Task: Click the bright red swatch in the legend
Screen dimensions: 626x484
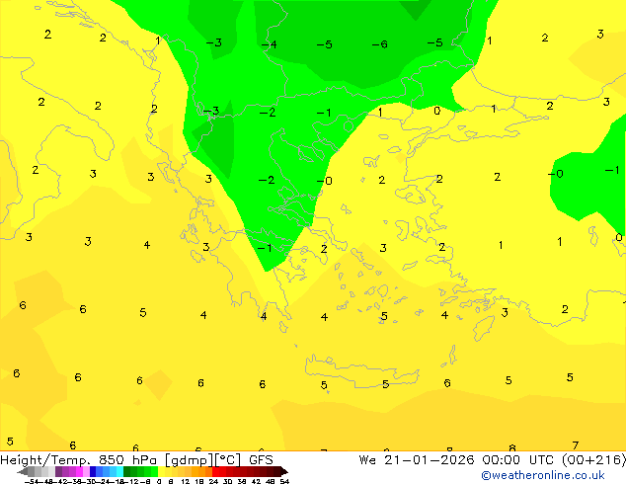Action: tap(215, 471)
